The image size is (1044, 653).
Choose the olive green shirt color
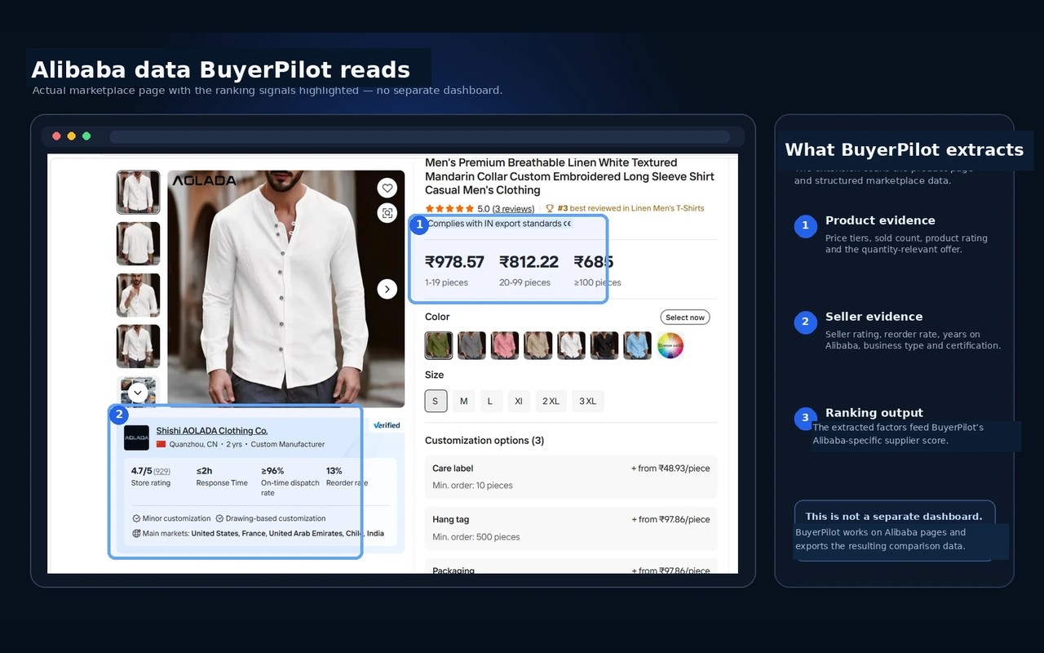439,345
